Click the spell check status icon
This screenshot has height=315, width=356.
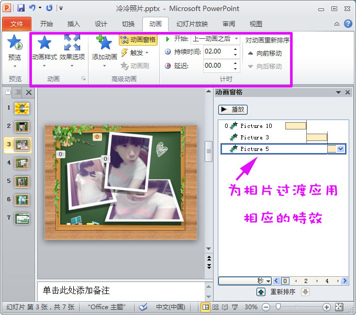pyautogui.click(x=143, y=307)
